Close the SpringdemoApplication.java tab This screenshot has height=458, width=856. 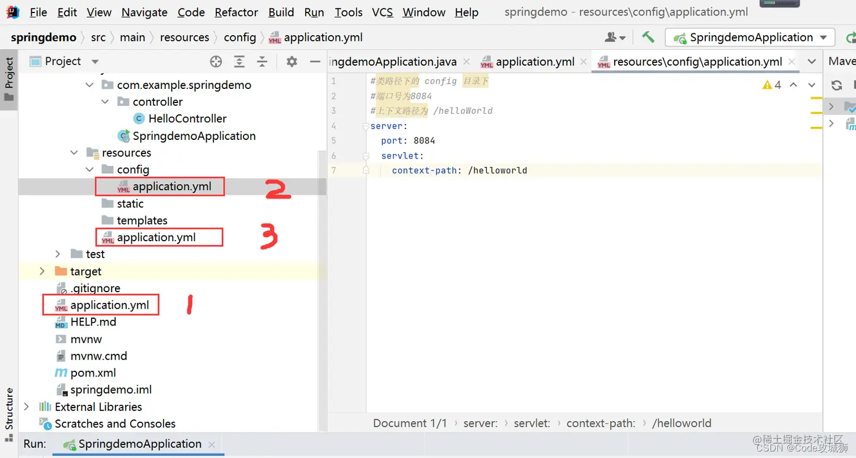466,62
